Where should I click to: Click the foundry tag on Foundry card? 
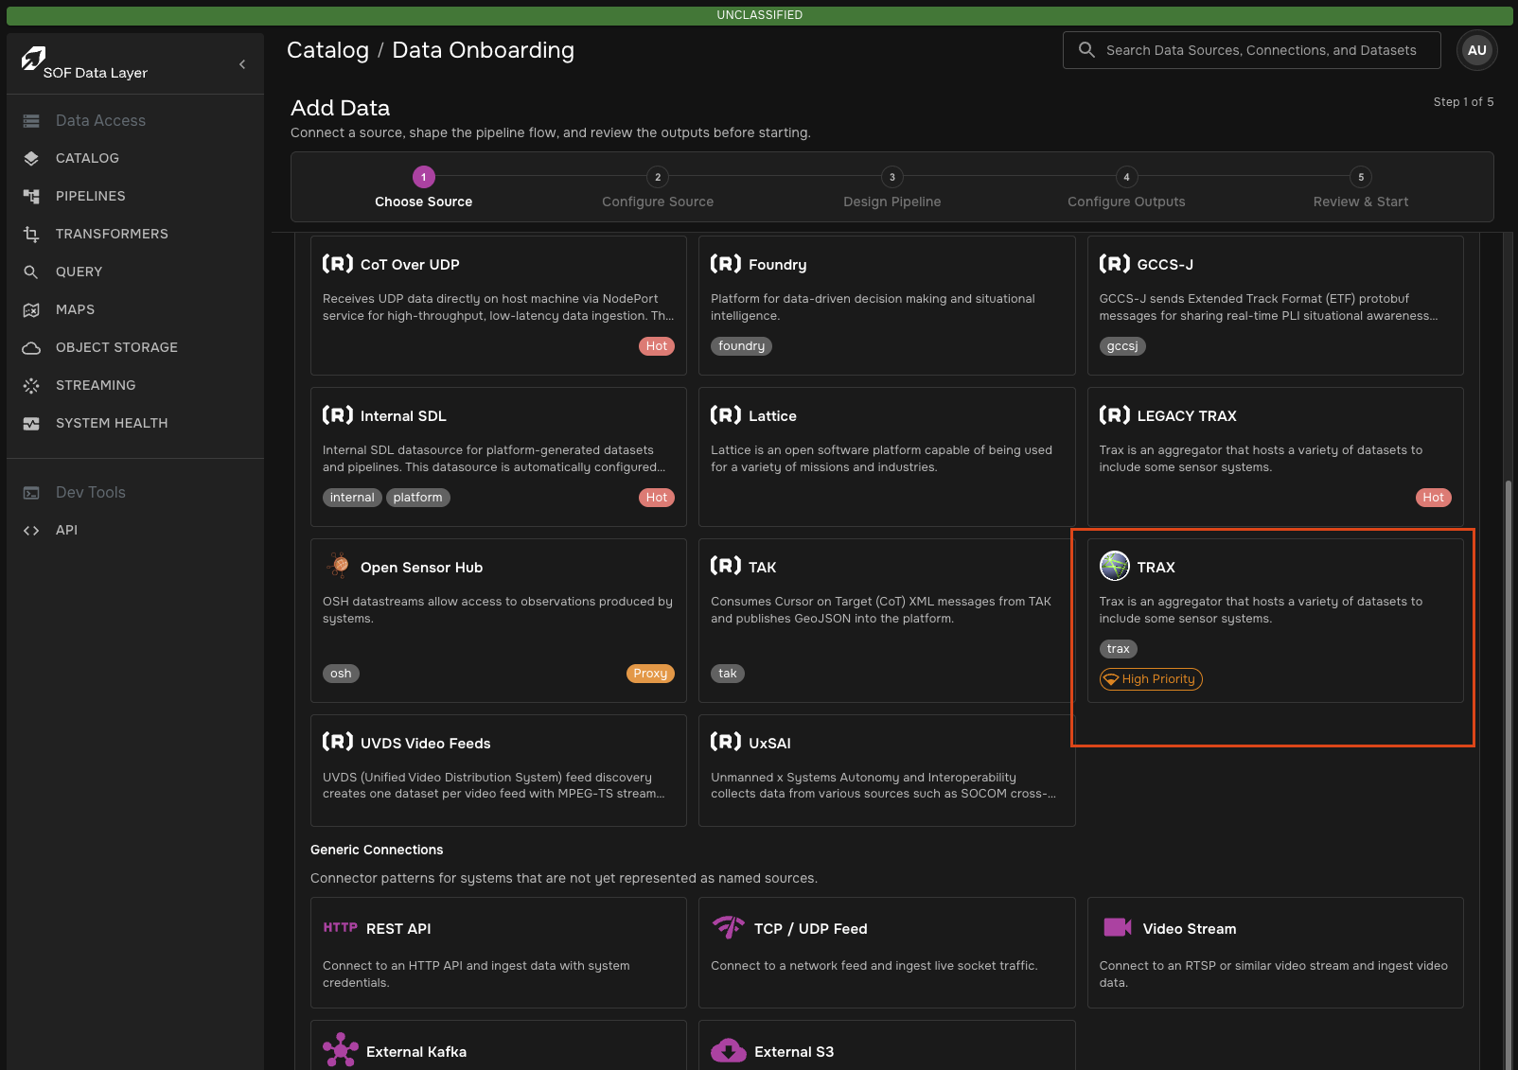tap(741, 346)
